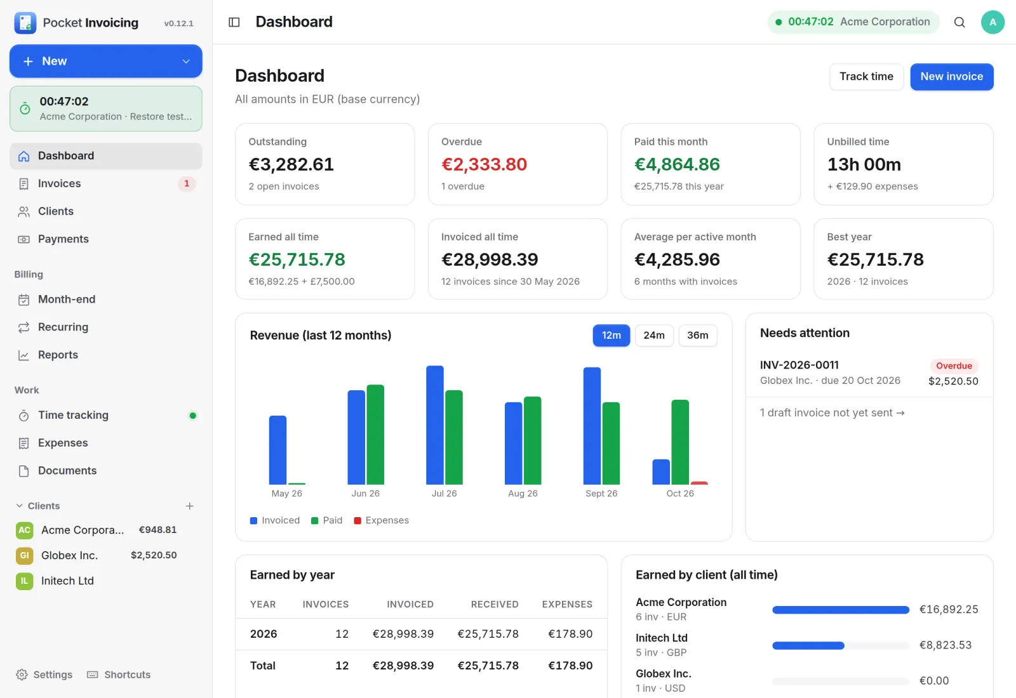The height and width of the screenshot is (698, 1016).
Task: Open the user avatar menu
Action: pyautogui.click(x=993, y=22)
